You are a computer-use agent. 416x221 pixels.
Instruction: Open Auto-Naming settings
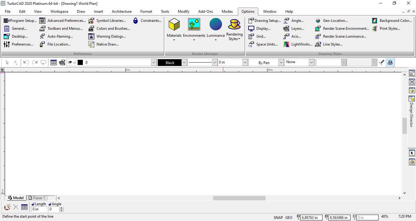(56, 36)
